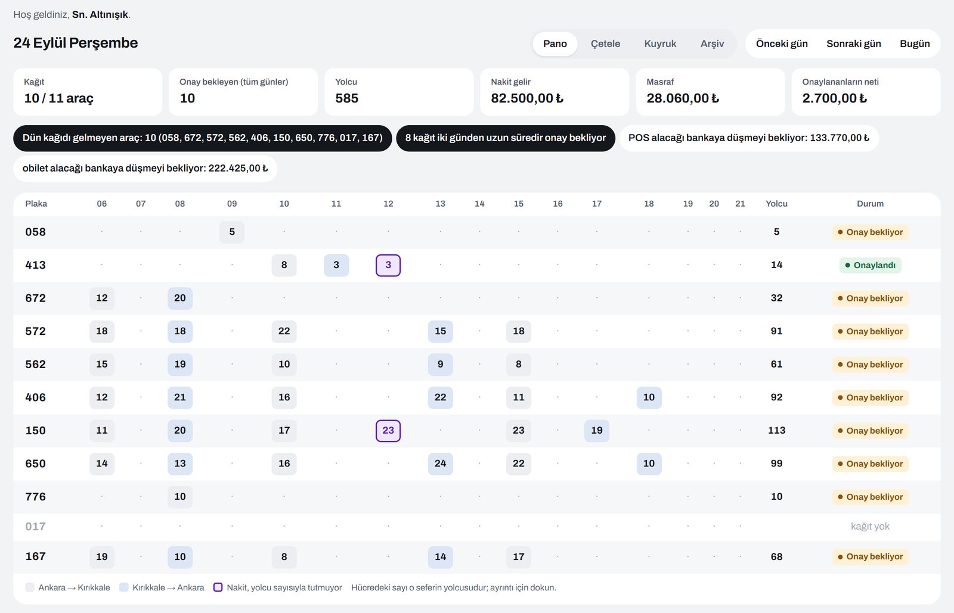Select the 11:00 trip cell for plate 413

click(x=336, y=265)
